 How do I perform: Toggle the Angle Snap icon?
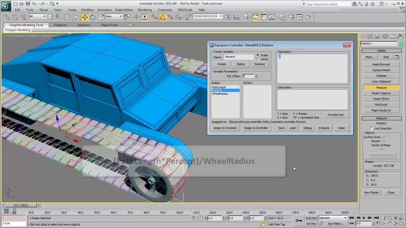[x=162, y=17]
